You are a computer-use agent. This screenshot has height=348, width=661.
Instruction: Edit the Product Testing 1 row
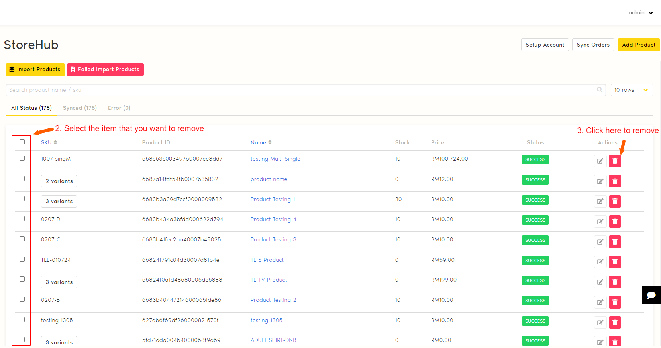click(600, 201)
